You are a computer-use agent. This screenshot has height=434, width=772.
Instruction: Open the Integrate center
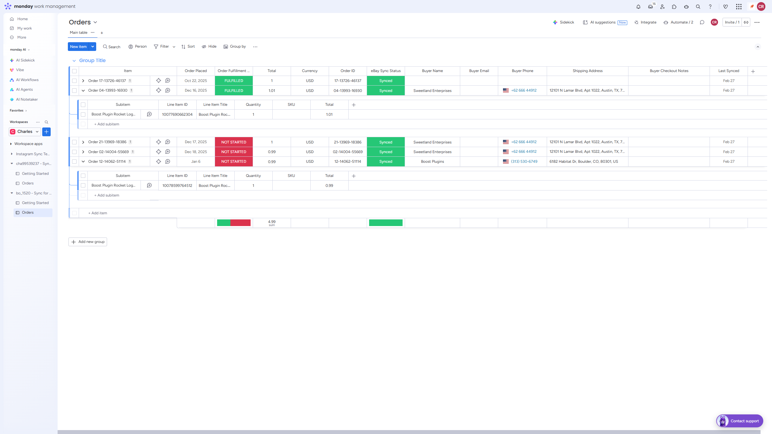pos(645,22)
